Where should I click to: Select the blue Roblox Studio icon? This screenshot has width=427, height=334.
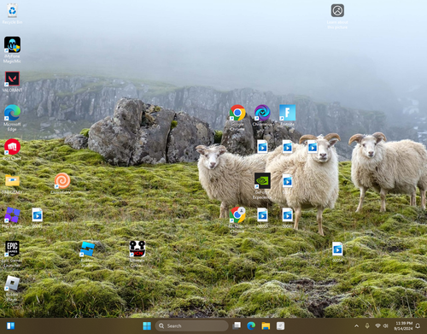tap(87, 249)
